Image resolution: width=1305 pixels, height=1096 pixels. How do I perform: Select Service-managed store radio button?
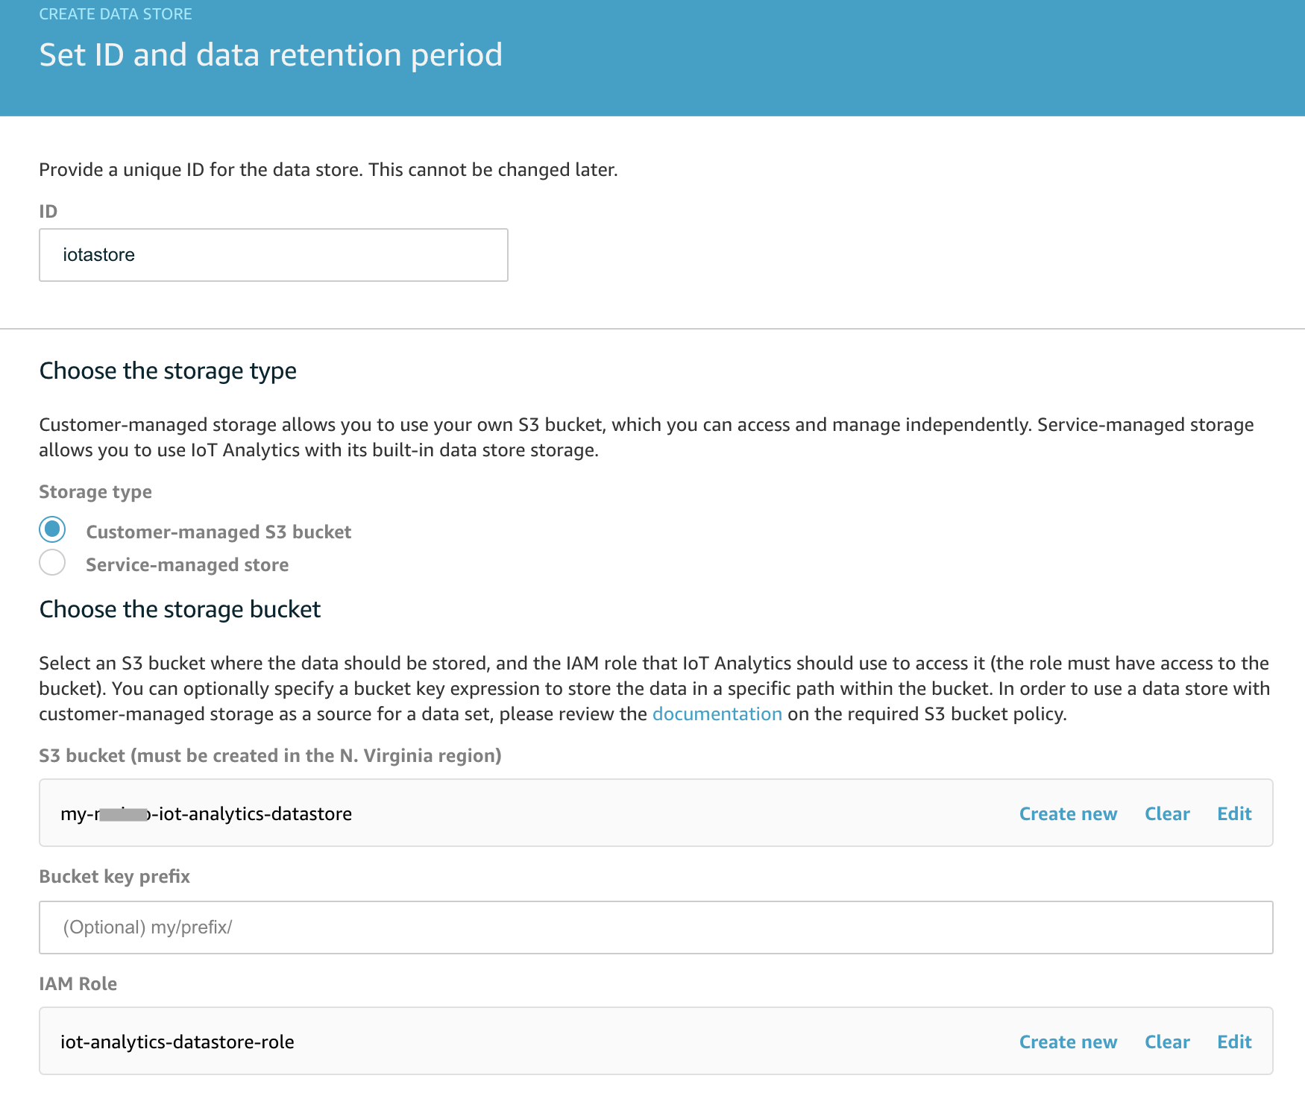[52, 562]
